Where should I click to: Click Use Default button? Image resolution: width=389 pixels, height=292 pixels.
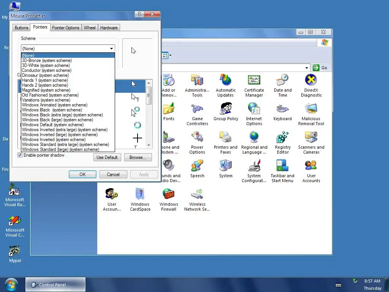pyautogui.click(x=107, y=157)
